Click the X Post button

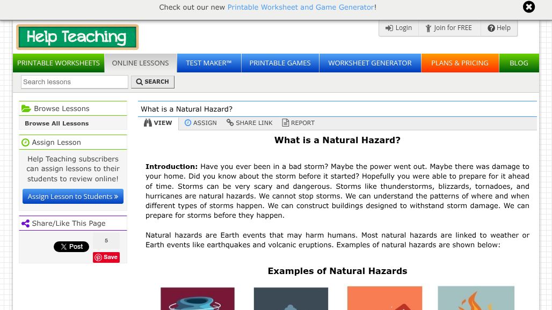pos(71,246)
